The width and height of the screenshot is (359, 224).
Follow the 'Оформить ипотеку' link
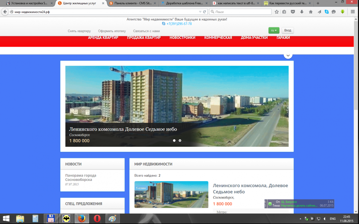[112, 31]
